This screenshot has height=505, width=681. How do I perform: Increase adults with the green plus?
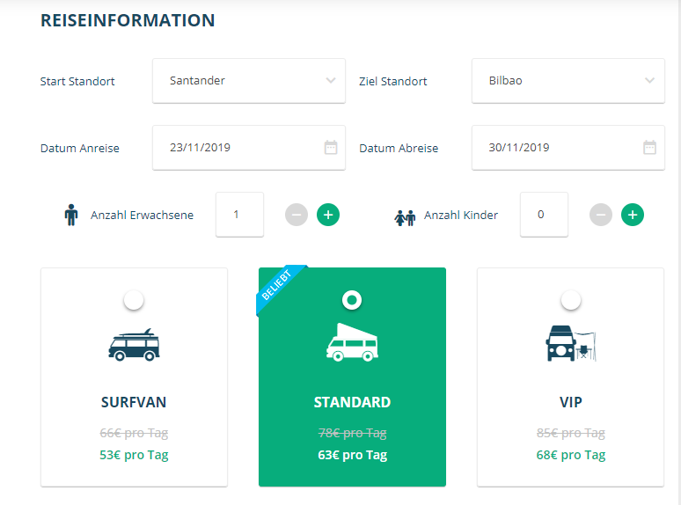328,215
